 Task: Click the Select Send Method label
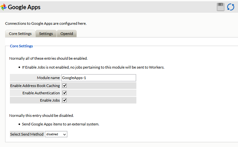click(27, 134)
